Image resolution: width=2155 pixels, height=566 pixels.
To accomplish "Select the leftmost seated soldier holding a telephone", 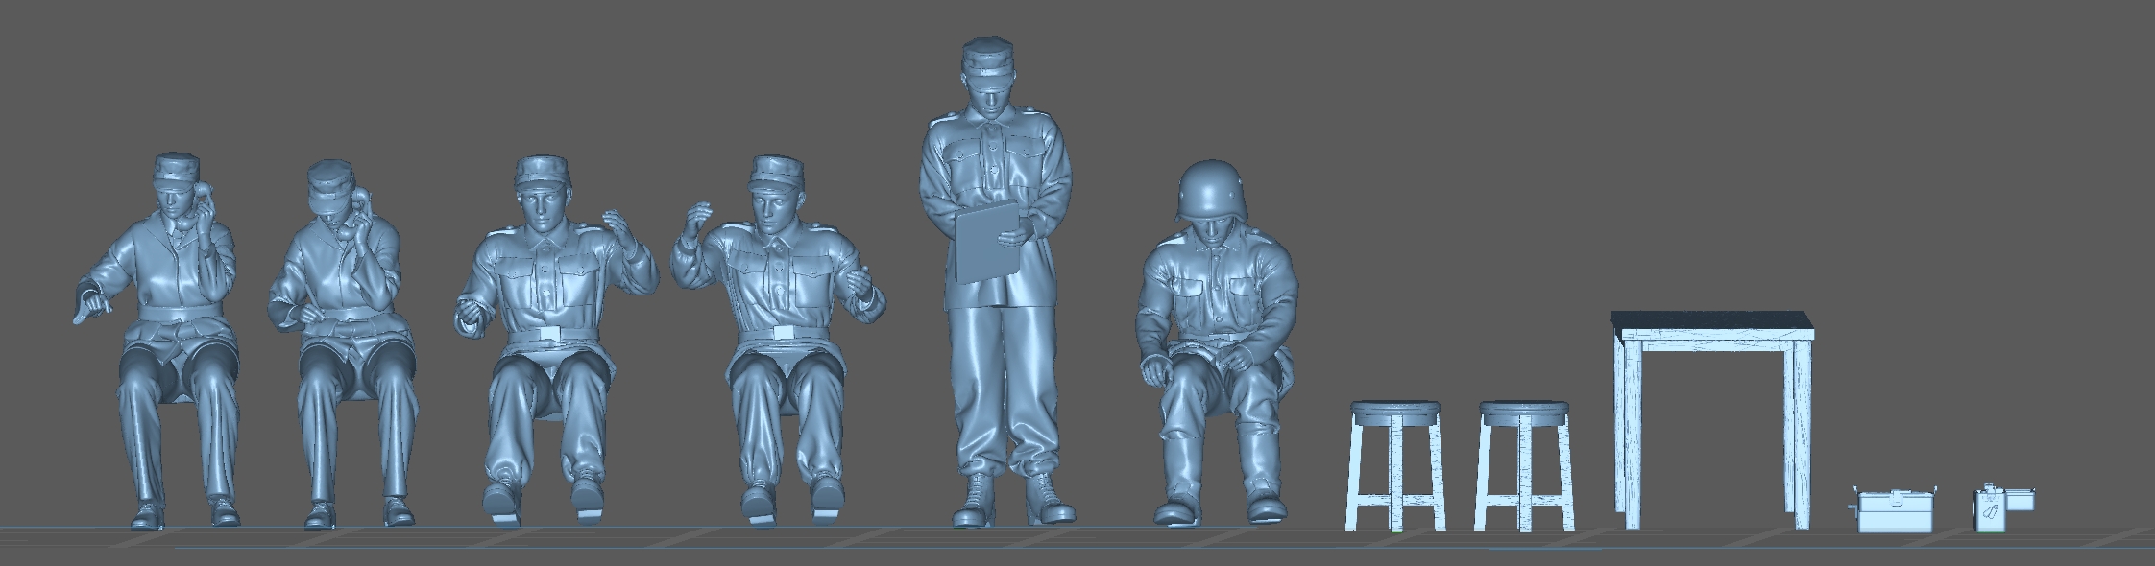I will tap(158, 341).
